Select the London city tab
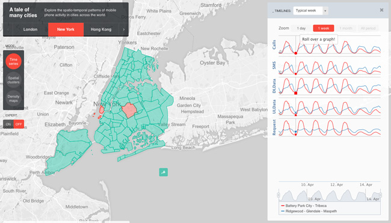The image size is (391, 223). click(x=30, y=29)
